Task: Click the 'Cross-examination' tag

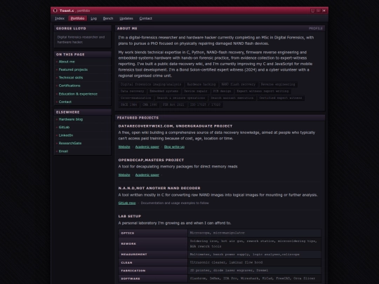Action: tap(135, 97)
